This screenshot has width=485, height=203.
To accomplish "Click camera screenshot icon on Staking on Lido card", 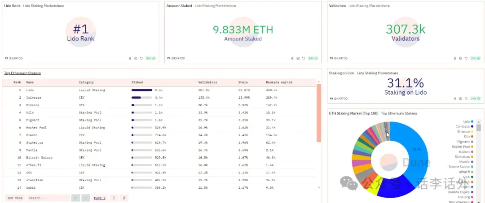I will pyautogui.click(x=461, y=99).
